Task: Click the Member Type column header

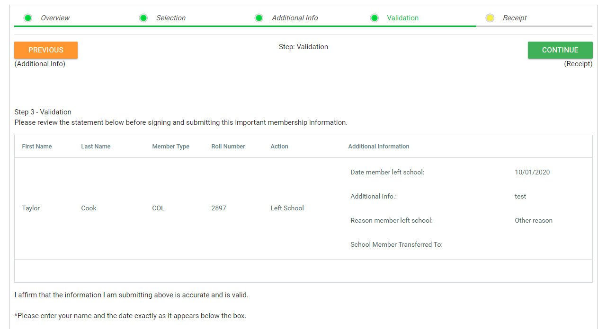Action: click(170, 147)
